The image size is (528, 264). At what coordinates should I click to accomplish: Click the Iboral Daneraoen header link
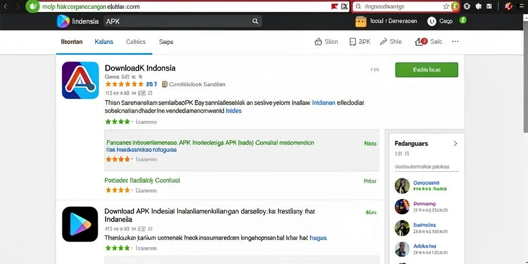(x=393, y=21)
